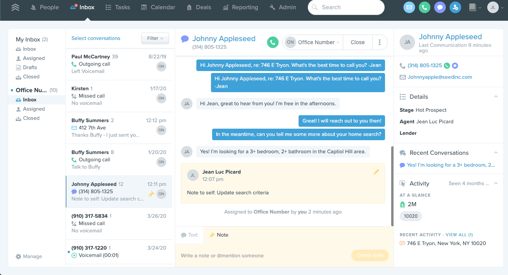
Task: Open the Filter dropdown
Action: pyautogui.click(x=155, y=38)
